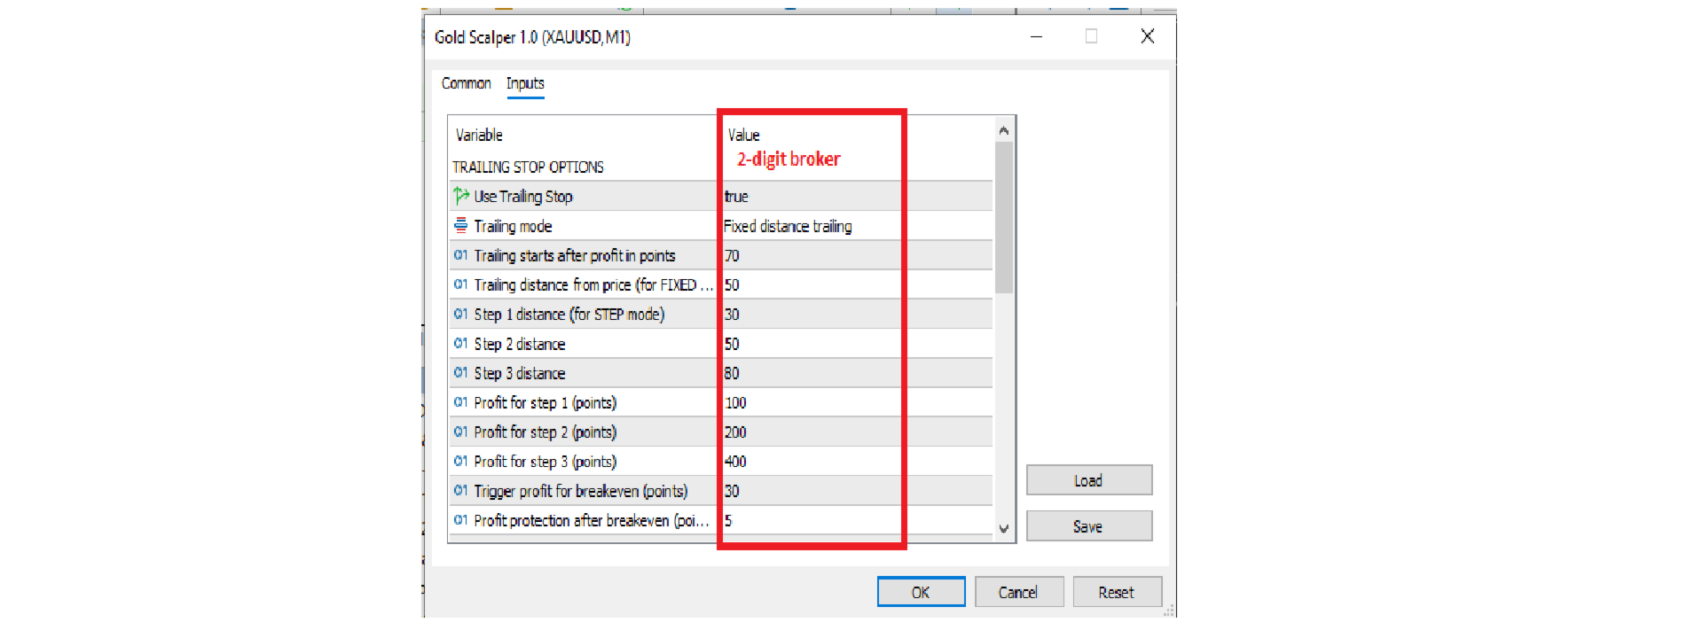
Task: Click icon beside Step 2 distance
Action: click(x=461, y=343)
